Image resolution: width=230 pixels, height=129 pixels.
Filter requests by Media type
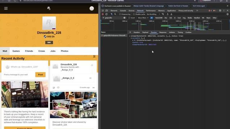pos(189,18)
